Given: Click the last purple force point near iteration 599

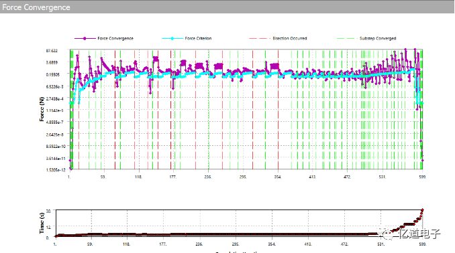Looking at the screenshot, I should click(x=423, y=161).
